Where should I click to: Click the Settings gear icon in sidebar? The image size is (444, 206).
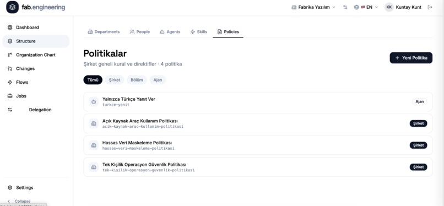click(10, 188)
